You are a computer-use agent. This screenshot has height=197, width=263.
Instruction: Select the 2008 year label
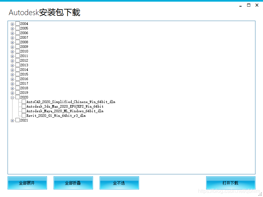pos(24,42)
